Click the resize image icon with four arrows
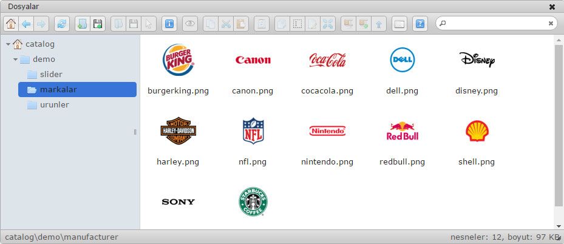The width and height of the screenshot is (564, 244). point(328,24)
